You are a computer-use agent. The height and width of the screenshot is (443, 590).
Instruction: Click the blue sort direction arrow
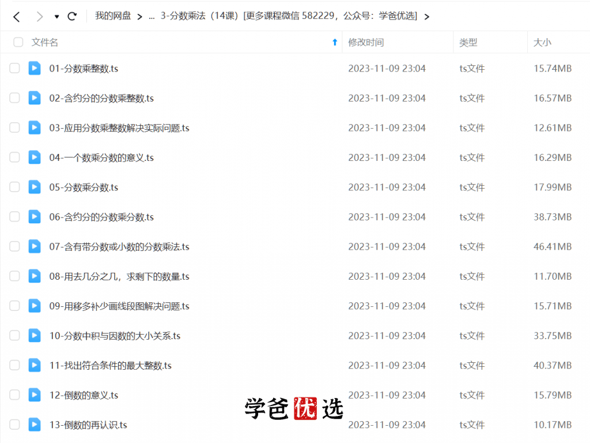(x=335, y=42)
